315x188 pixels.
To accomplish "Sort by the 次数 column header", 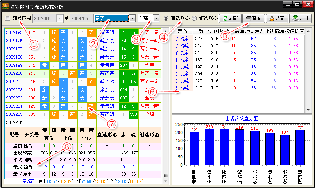I will coord(199,31).
